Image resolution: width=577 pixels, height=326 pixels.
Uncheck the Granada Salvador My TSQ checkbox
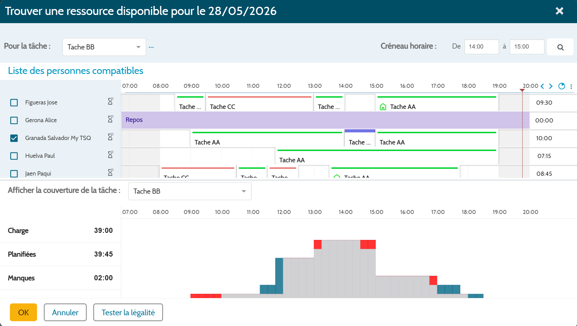point(14,138)
